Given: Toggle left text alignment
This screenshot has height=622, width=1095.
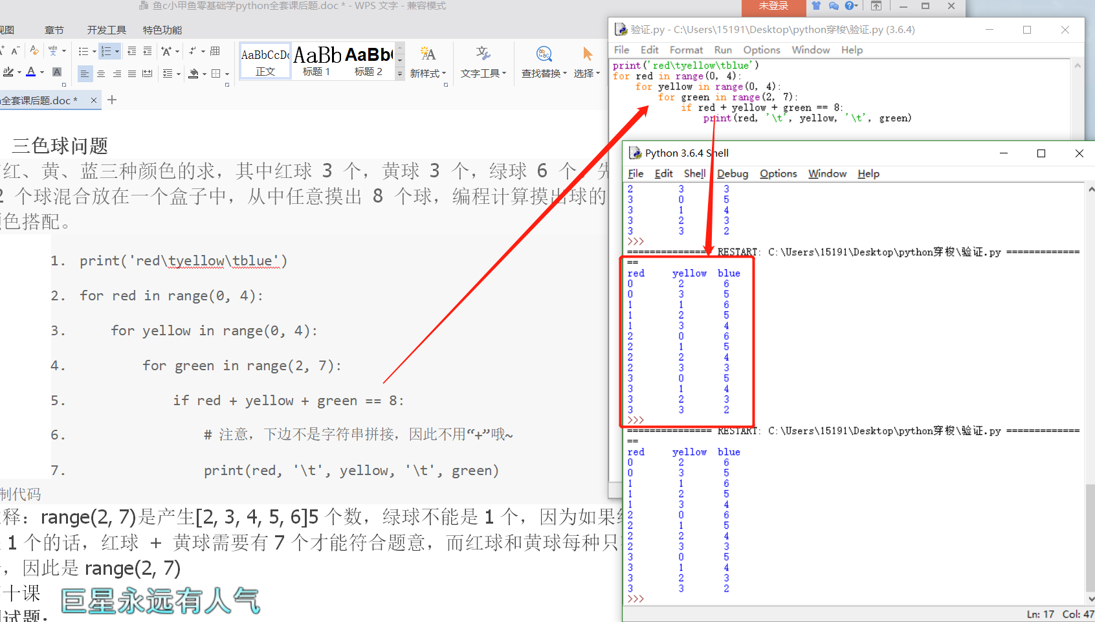Looking at the screenshot, I should point(85,74).
